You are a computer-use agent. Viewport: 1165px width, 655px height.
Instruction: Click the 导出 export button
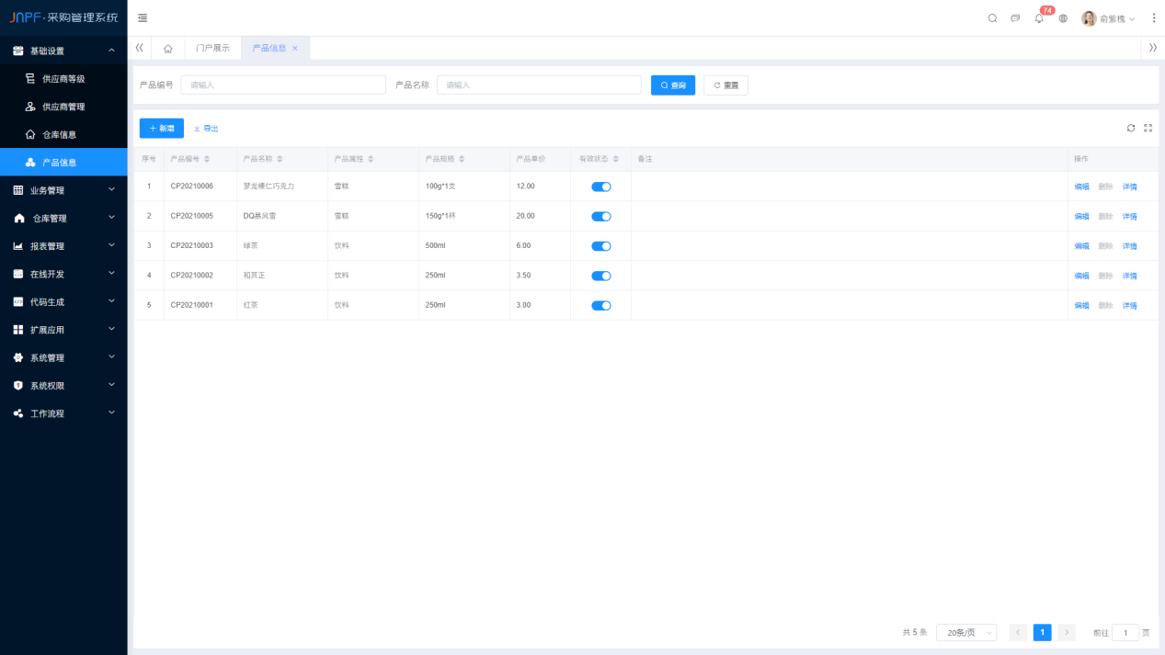(x=206, y=129)
